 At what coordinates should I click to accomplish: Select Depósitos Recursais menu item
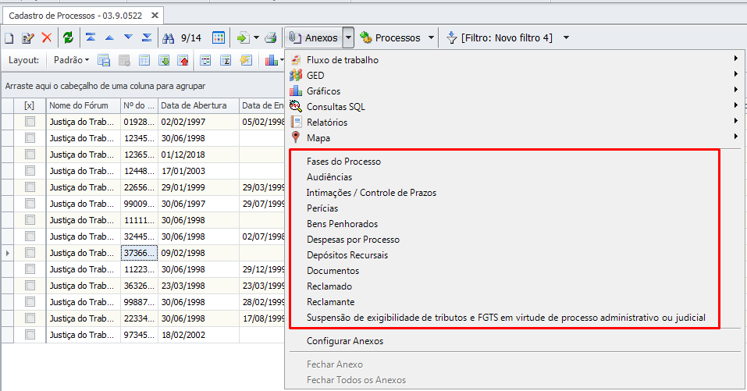coord(347,255)
